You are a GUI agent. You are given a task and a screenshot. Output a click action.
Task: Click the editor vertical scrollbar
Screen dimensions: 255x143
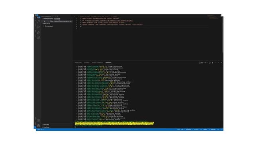[222, 35]
